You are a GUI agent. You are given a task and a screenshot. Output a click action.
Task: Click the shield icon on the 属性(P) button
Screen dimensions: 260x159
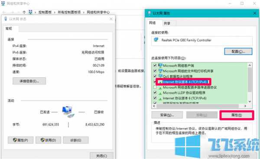(15, 140)
